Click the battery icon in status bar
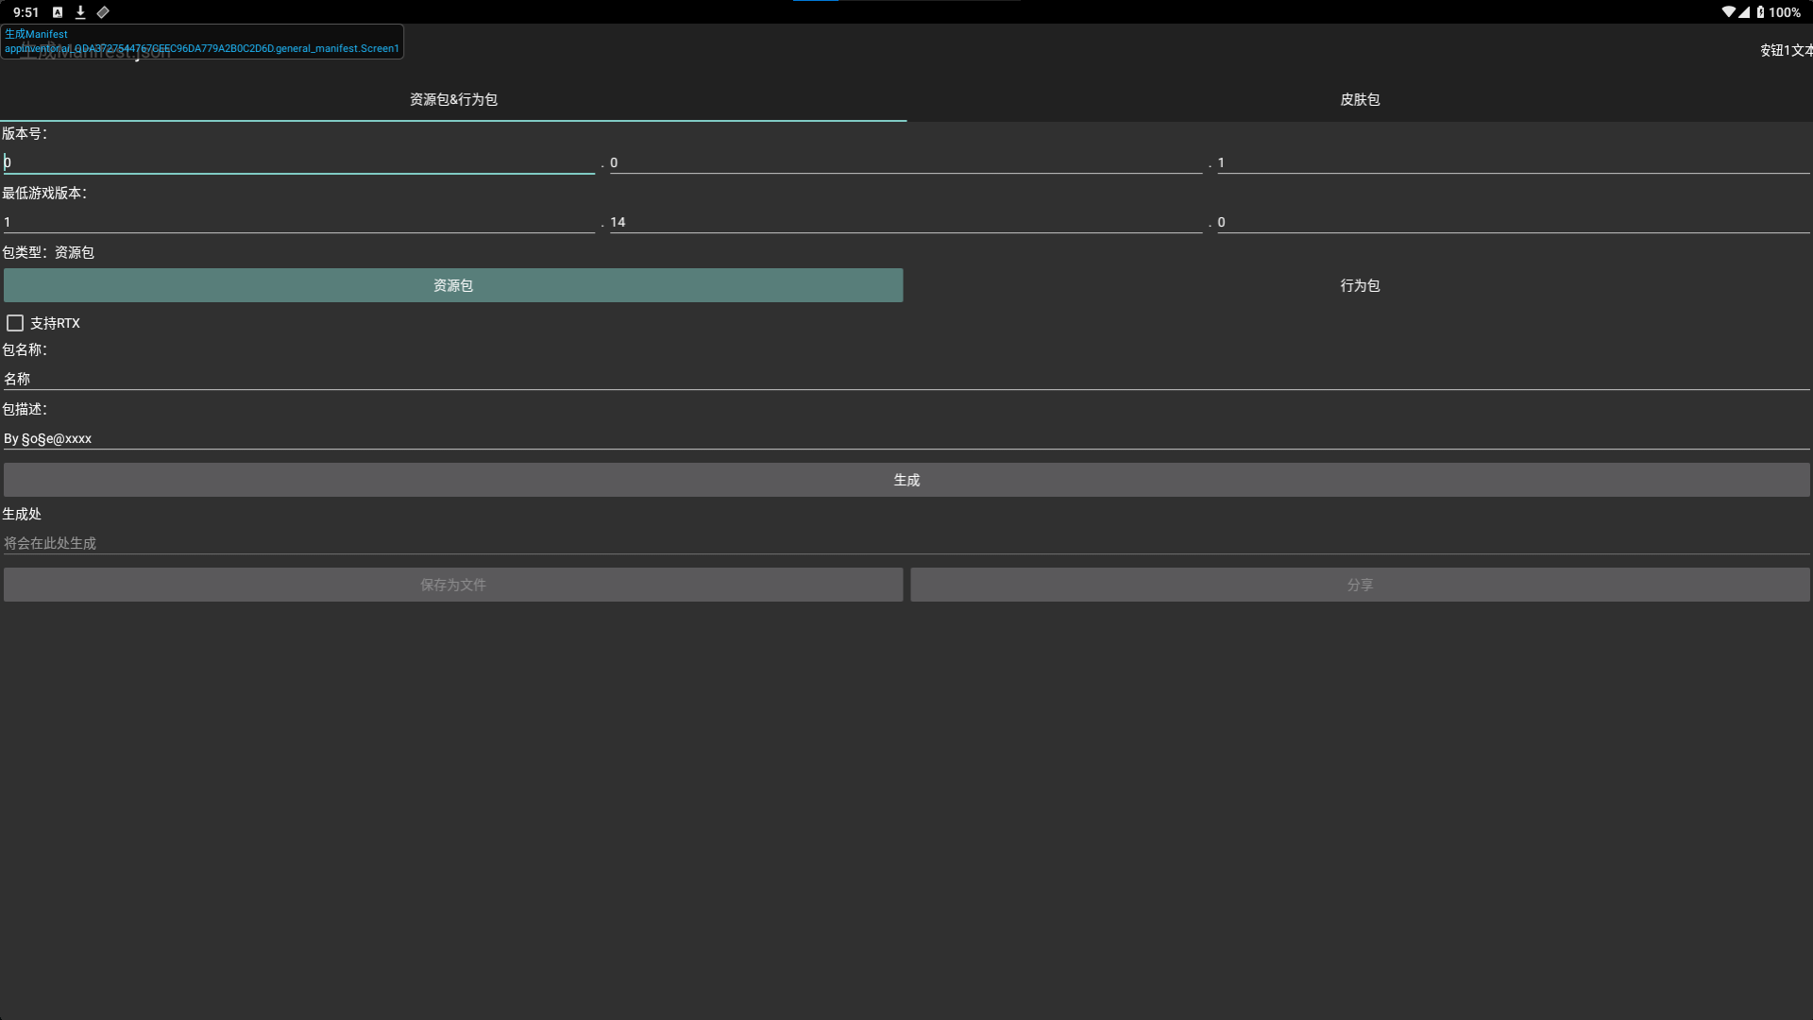The image size is (1813, 1020). click(x=1760, y=12)
